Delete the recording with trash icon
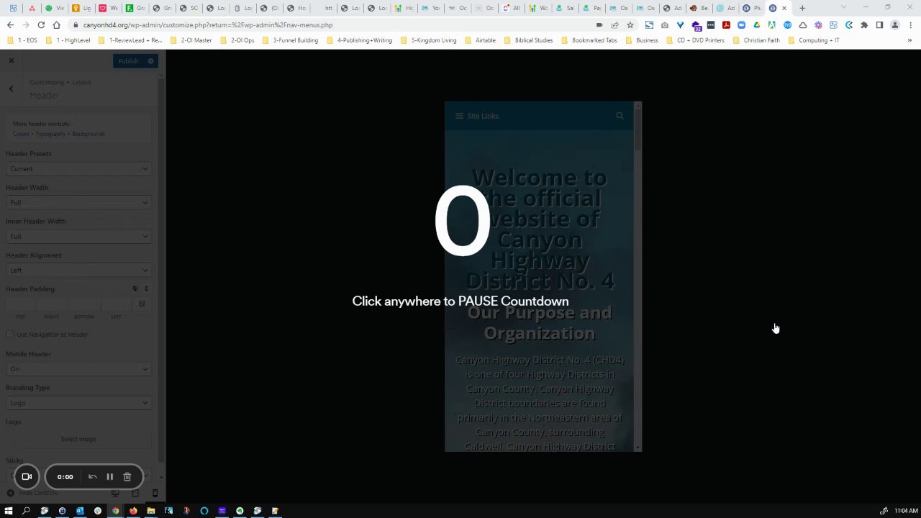Image resolution: width=921 pixels, height=518 pixels. [x=127, y=476]
